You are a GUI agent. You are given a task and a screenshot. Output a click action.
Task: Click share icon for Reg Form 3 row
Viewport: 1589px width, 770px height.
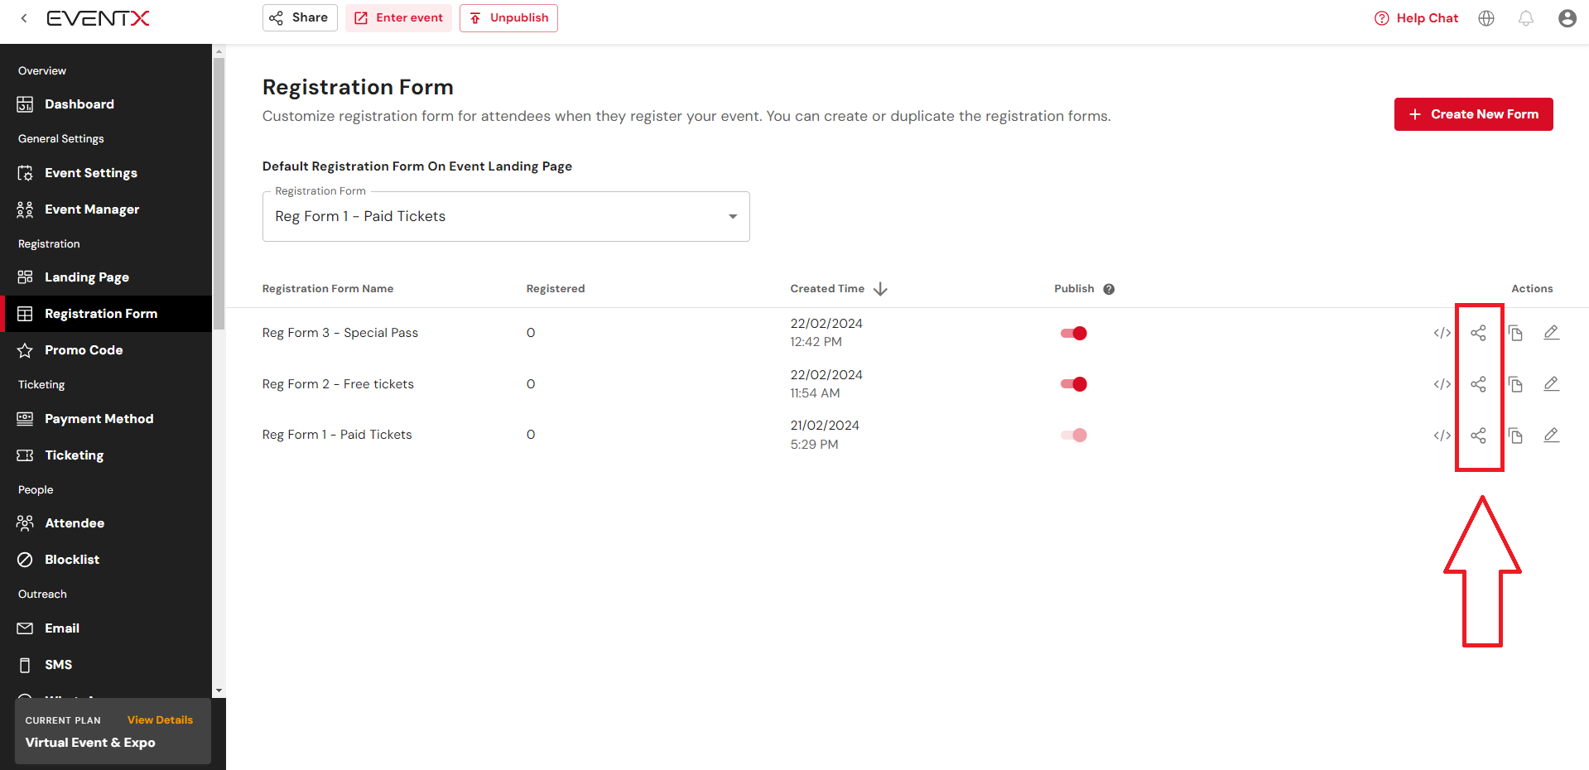(x=1478, y=333)
